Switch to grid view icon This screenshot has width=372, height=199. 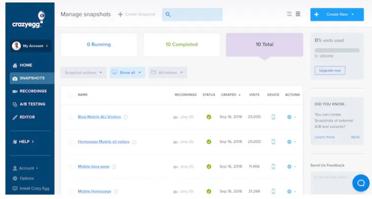[x=289, y=14]
